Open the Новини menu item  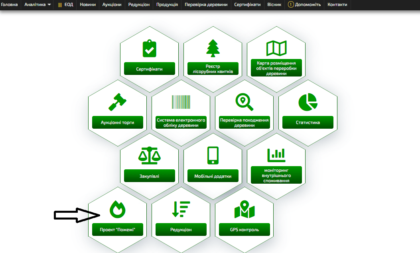point(88,5)
